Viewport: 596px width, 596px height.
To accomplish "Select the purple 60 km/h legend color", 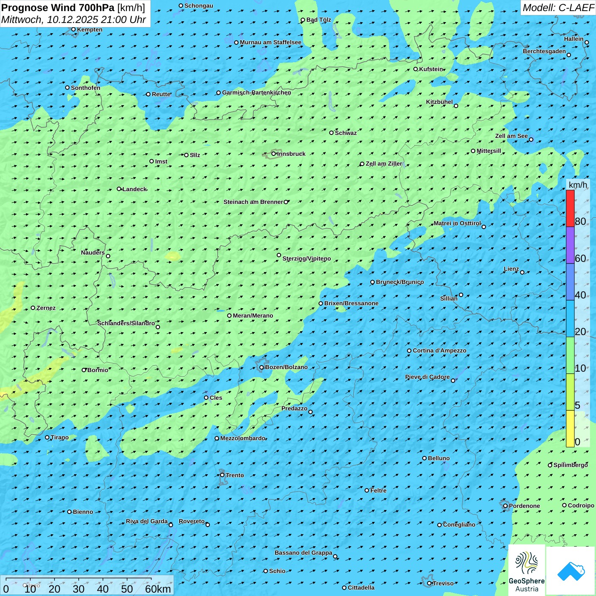I will (x=570, y=245).
